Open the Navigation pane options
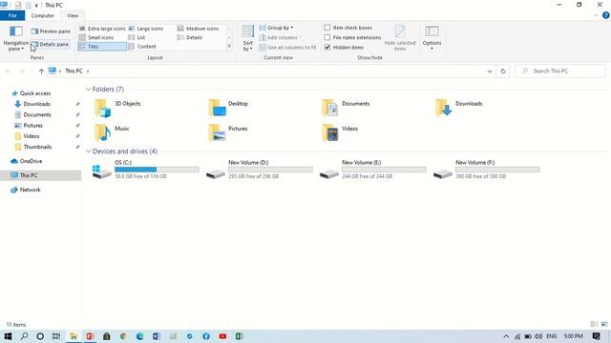Screen dimensions: 611x343 click(15, 39)
